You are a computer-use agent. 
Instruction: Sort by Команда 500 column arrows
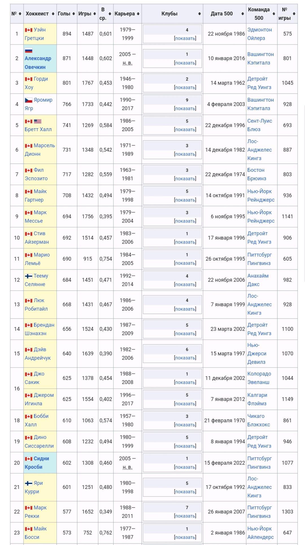[x=274, y=14]
